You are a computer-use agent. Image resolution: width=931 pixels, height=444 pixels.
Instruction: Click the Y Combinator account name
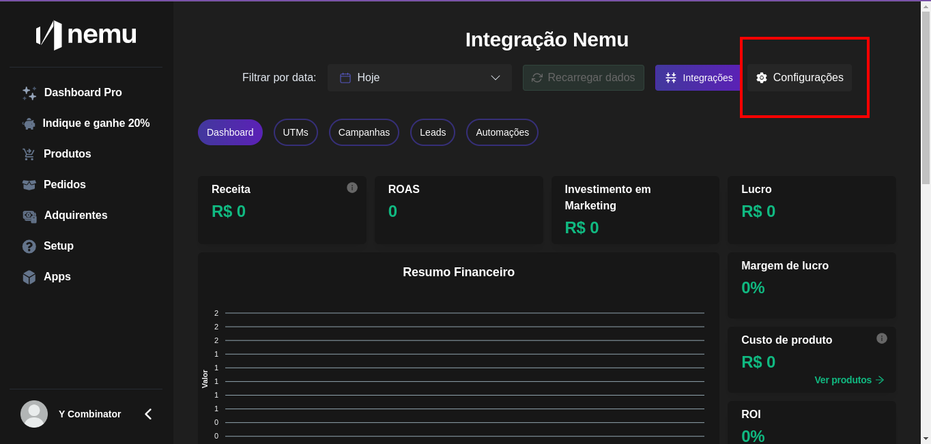(90, 414)
